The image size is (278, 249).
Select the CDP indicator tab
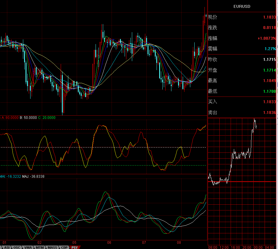[64, 247]
